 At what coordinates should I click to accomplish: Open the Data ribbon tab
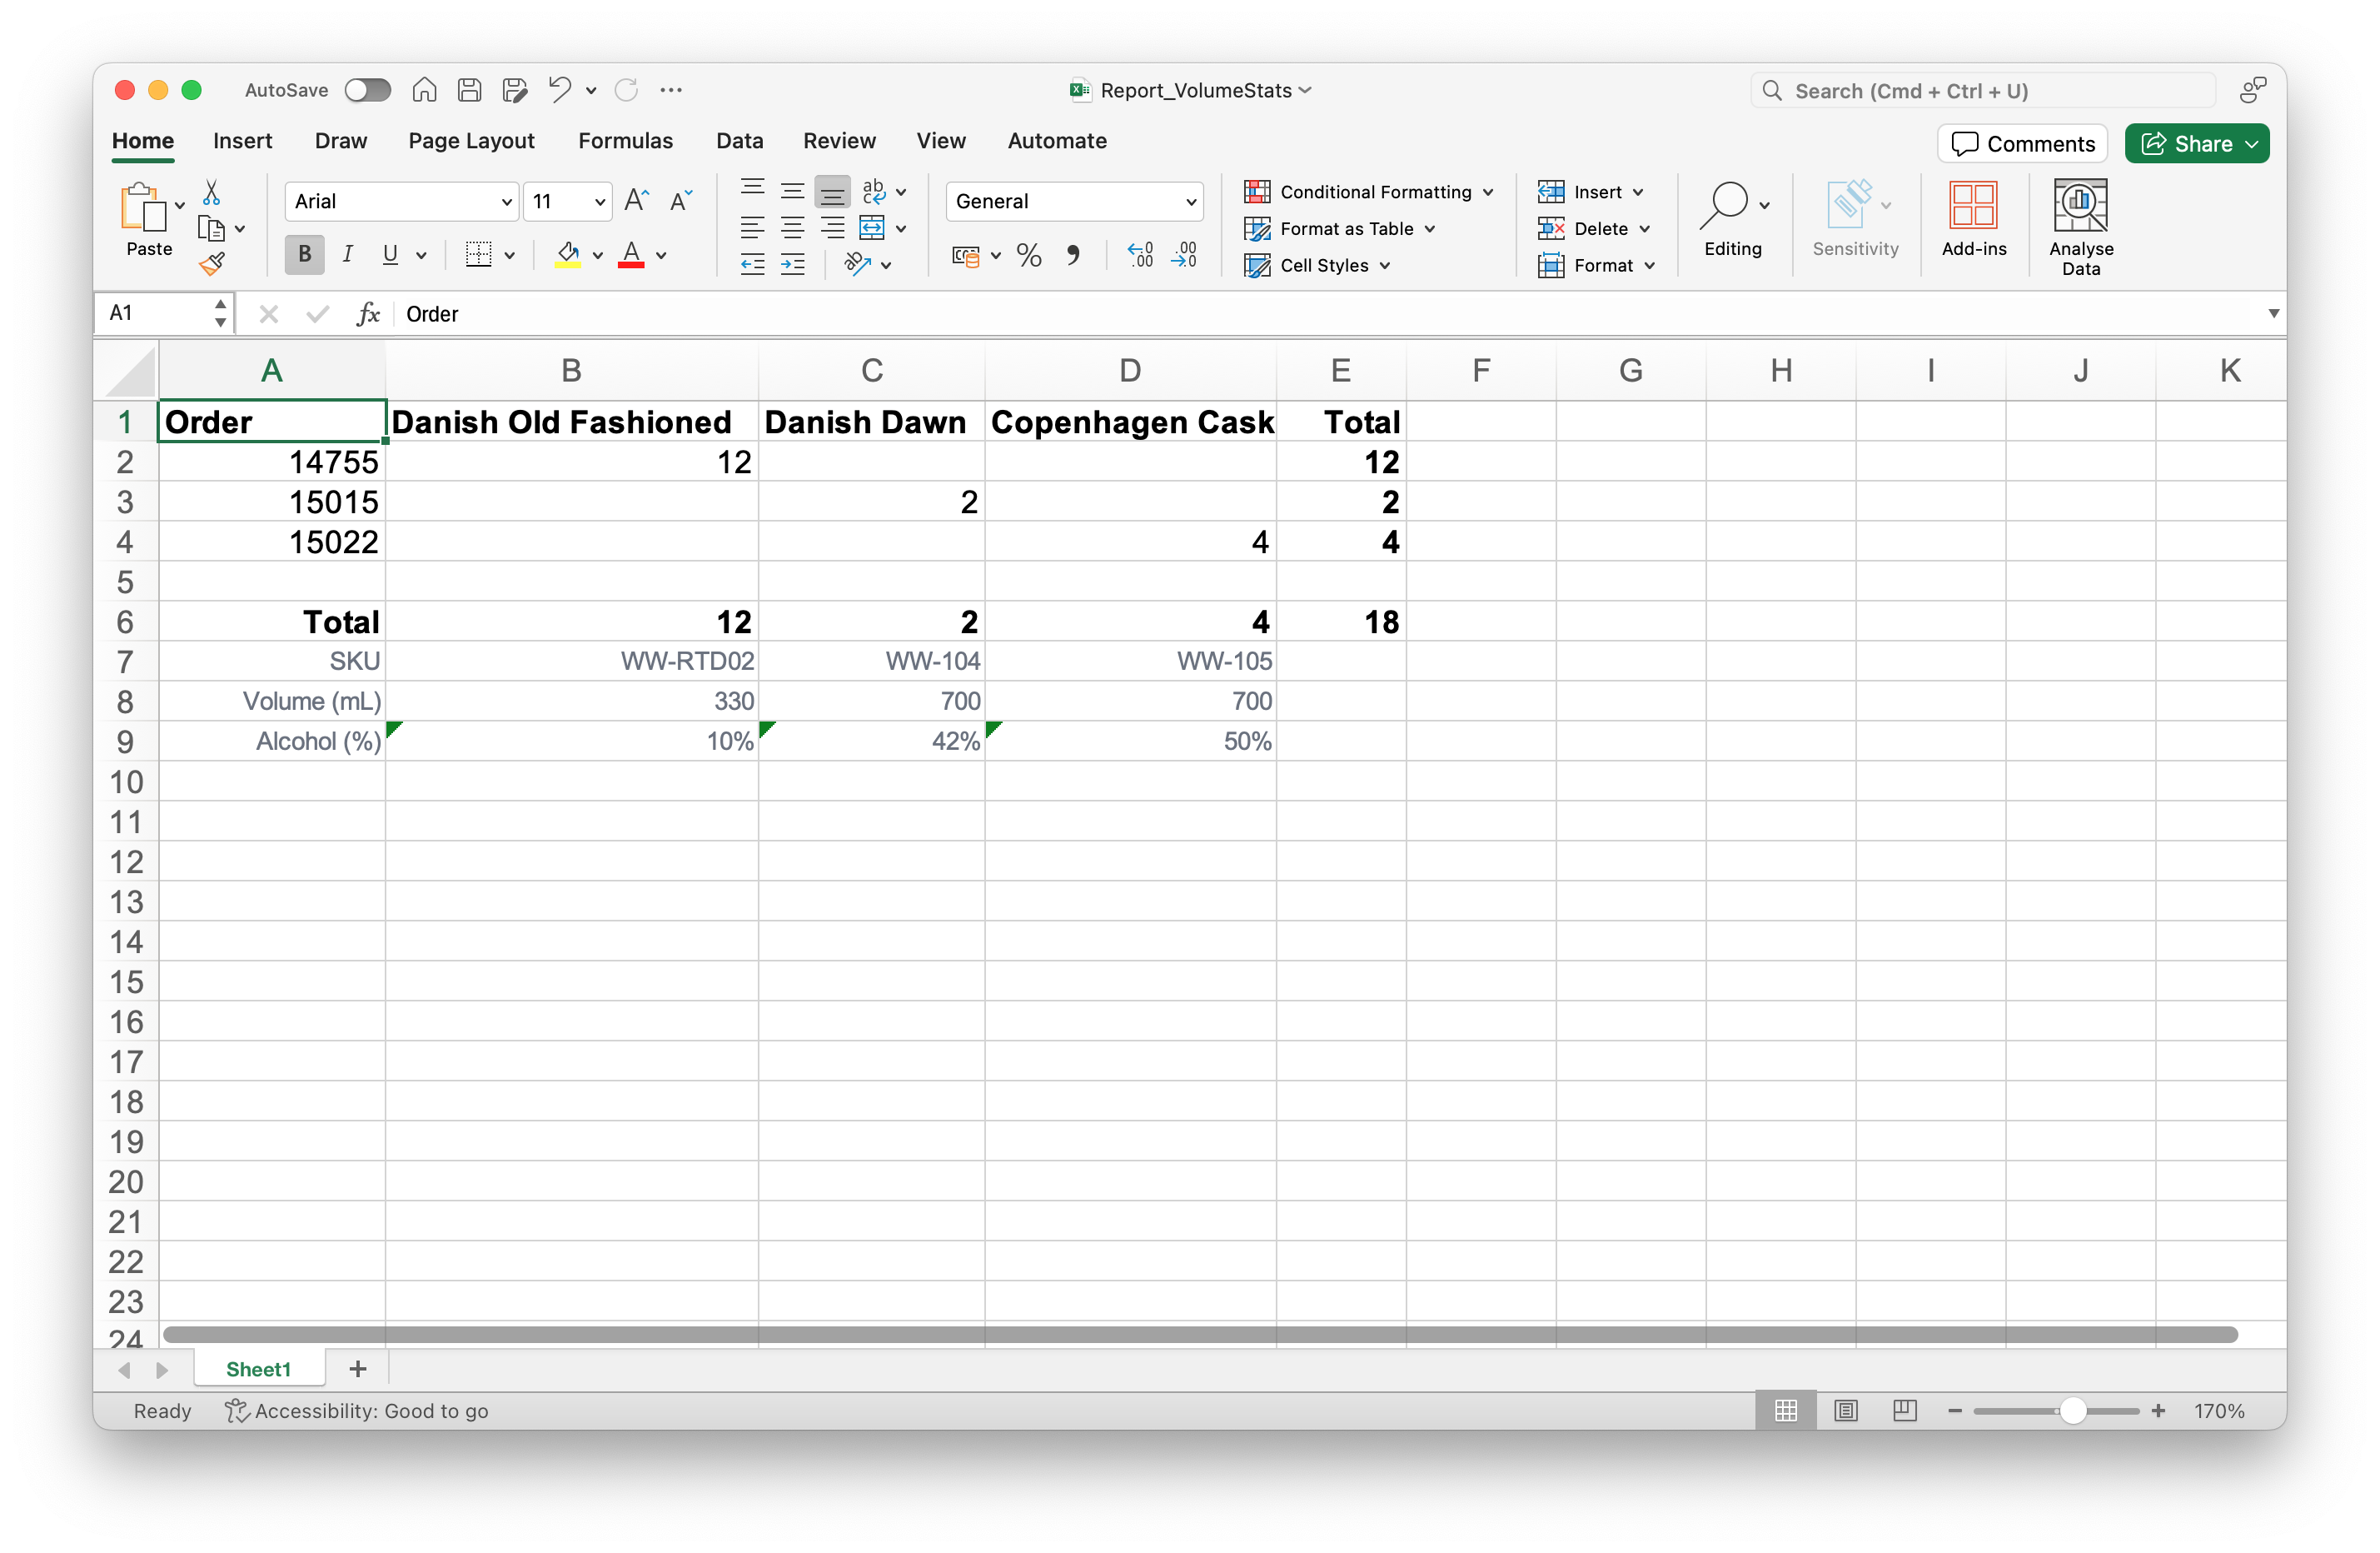pyautogui.click(x=739, y=141)
